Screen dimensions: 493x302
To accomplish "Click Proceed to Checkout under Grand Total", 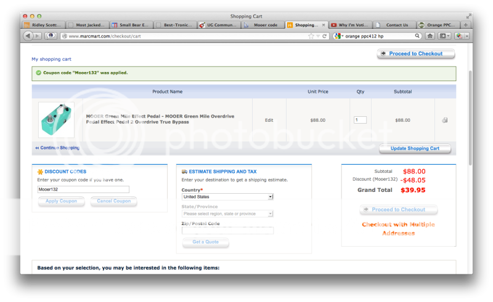I will coord(398,210).
